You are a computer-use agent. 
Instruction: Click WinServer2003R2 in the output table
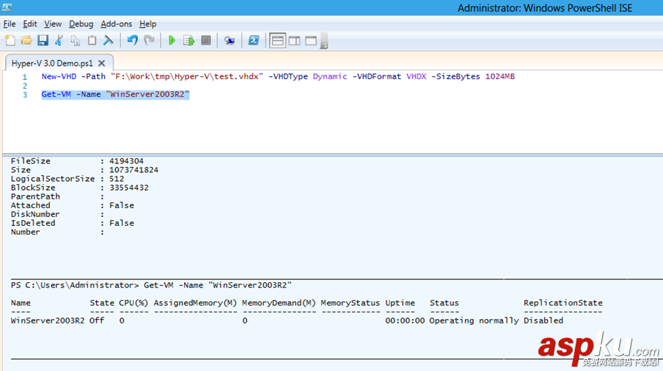coord(48,320)
